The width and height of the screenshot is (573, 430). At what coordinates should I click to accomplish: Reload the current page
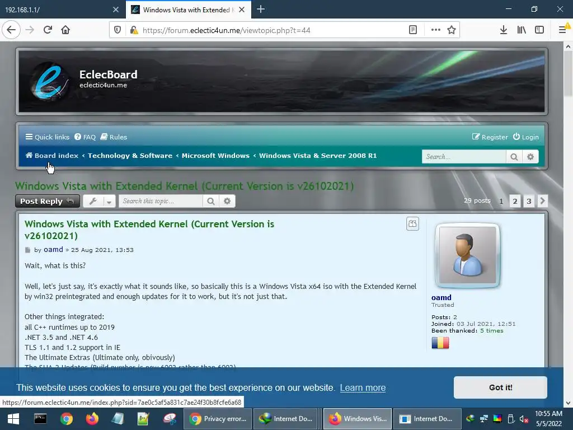pos(48,30)
